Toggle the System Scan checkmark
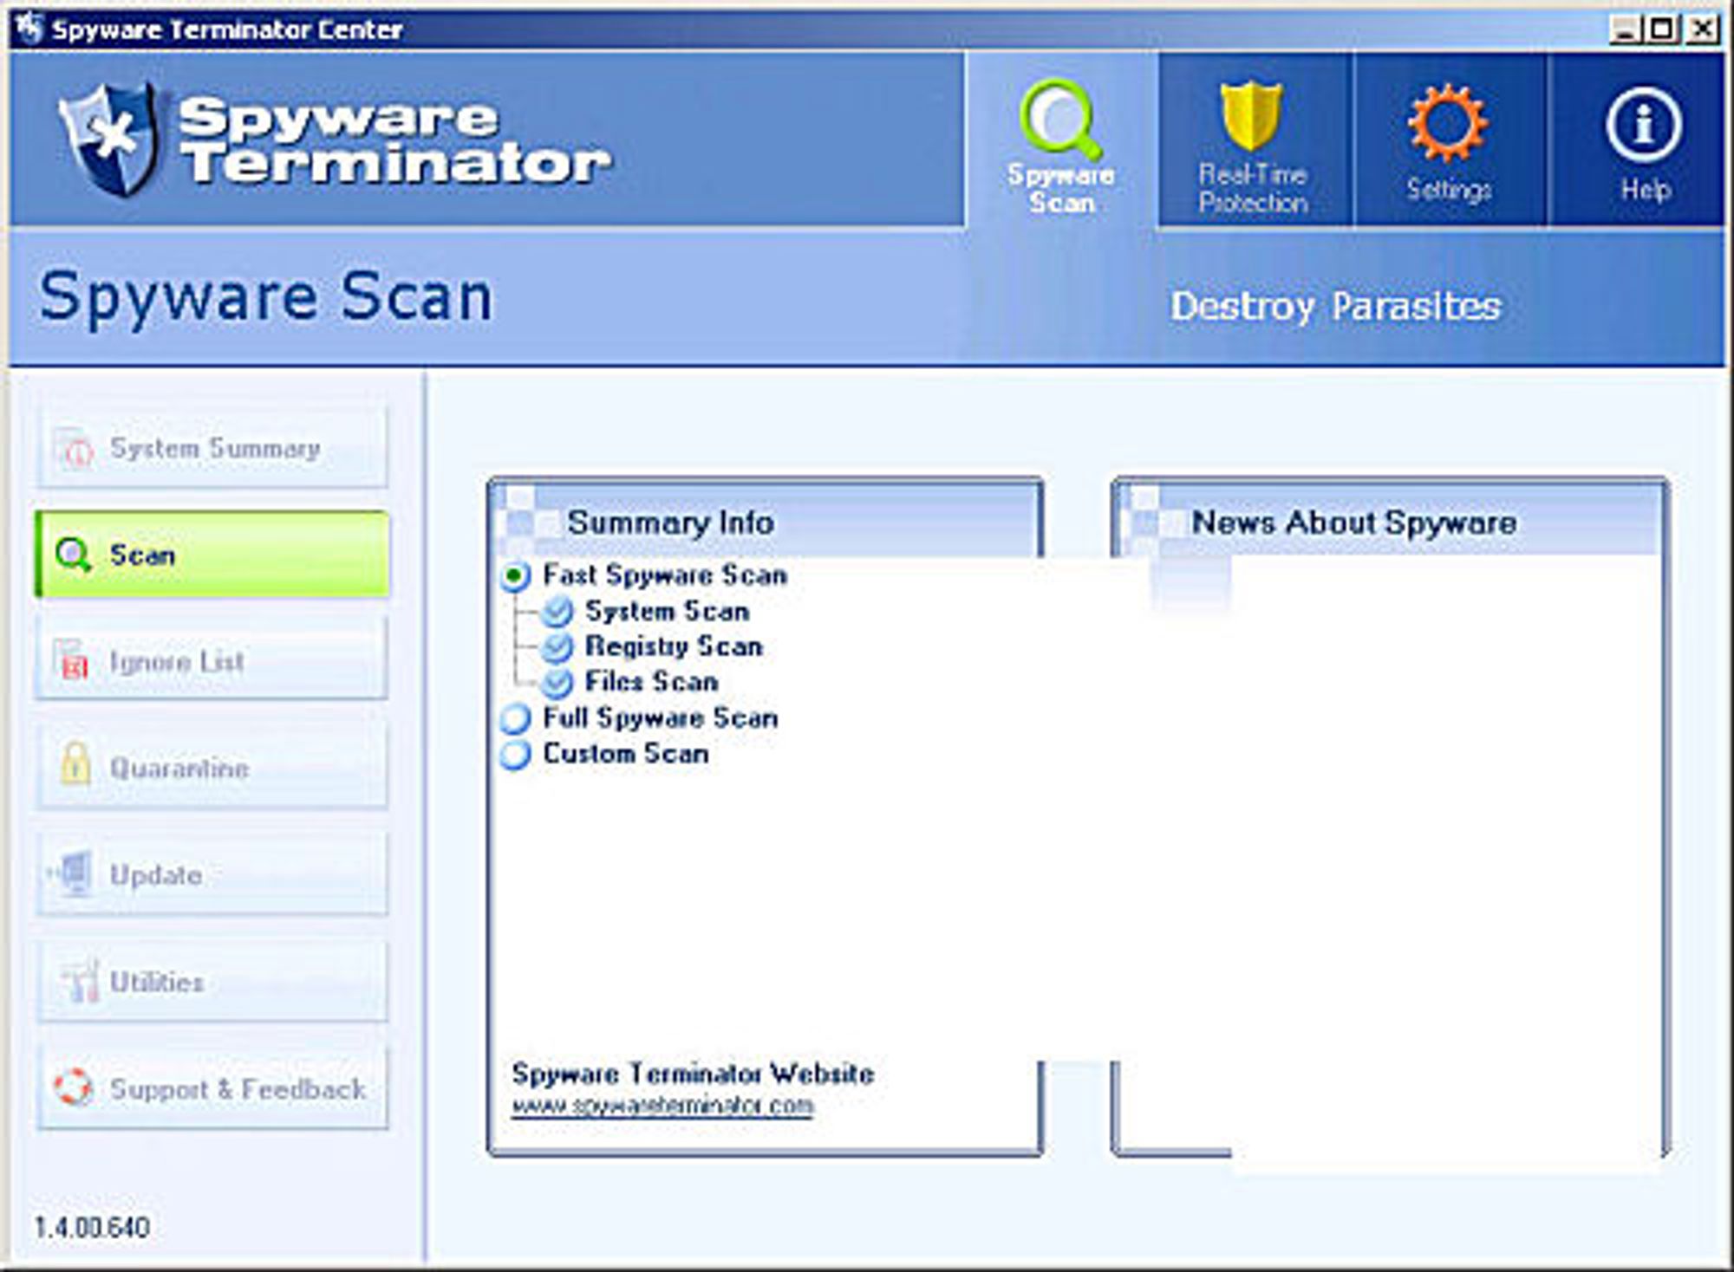This screenshot has height=1272, width=1734. [x=557, y=612]
